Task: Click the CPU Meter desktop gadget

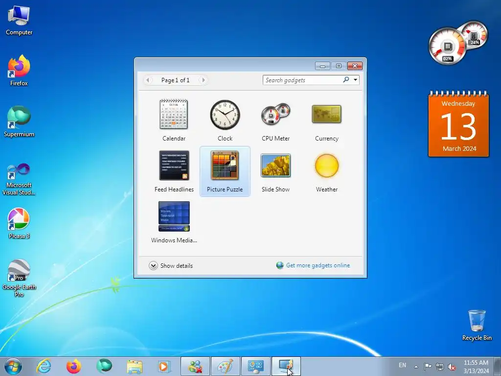Action: click(x=458, y=43)
